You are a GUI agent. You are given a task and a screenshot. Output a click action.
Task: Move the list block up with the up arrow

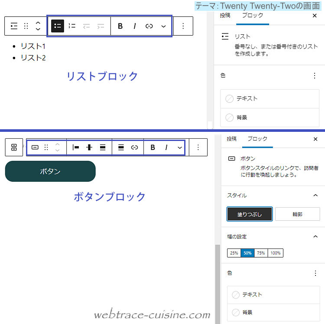[38, 23]
